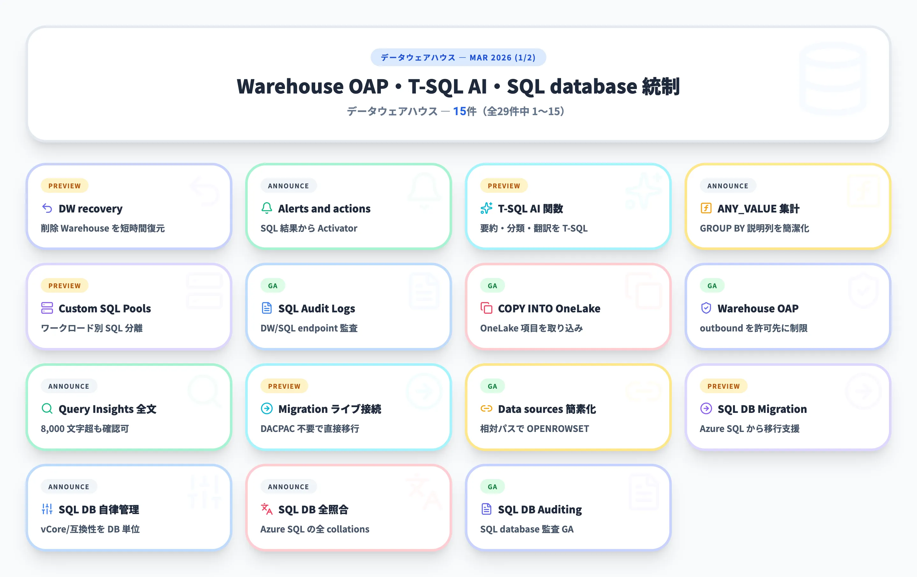Image resolution: width=917 pixels, height=577 pixels.
Task: Click the PREVIEW badge on Migration ライブ接続 card
Action: pos(284,386)
